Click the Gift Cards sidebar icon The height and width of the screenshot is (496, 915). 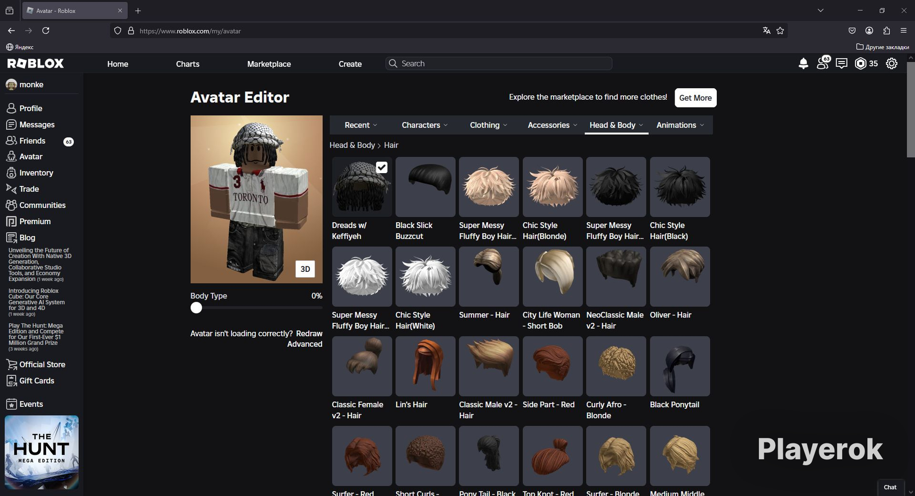11,380
